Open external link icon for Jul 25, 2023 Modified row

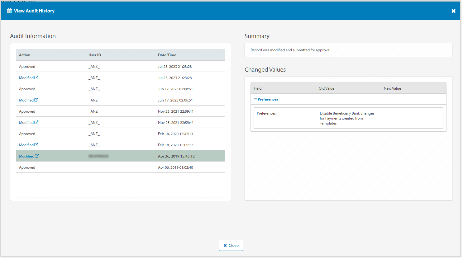[36, 78]
